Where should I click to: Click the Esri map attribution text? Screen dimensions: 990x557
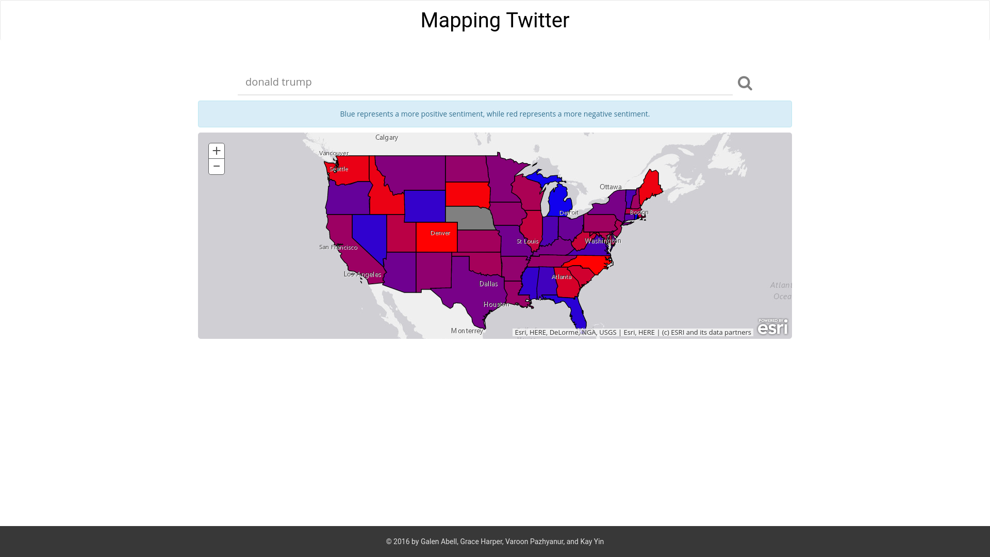tap(633, 332)
